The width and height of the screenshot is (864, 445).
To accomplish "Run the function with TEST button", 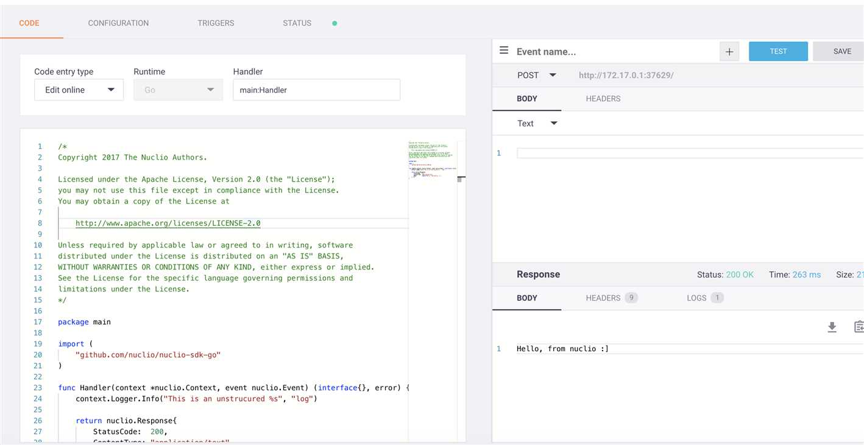I will pyautogui.click(x=778, y=52).
